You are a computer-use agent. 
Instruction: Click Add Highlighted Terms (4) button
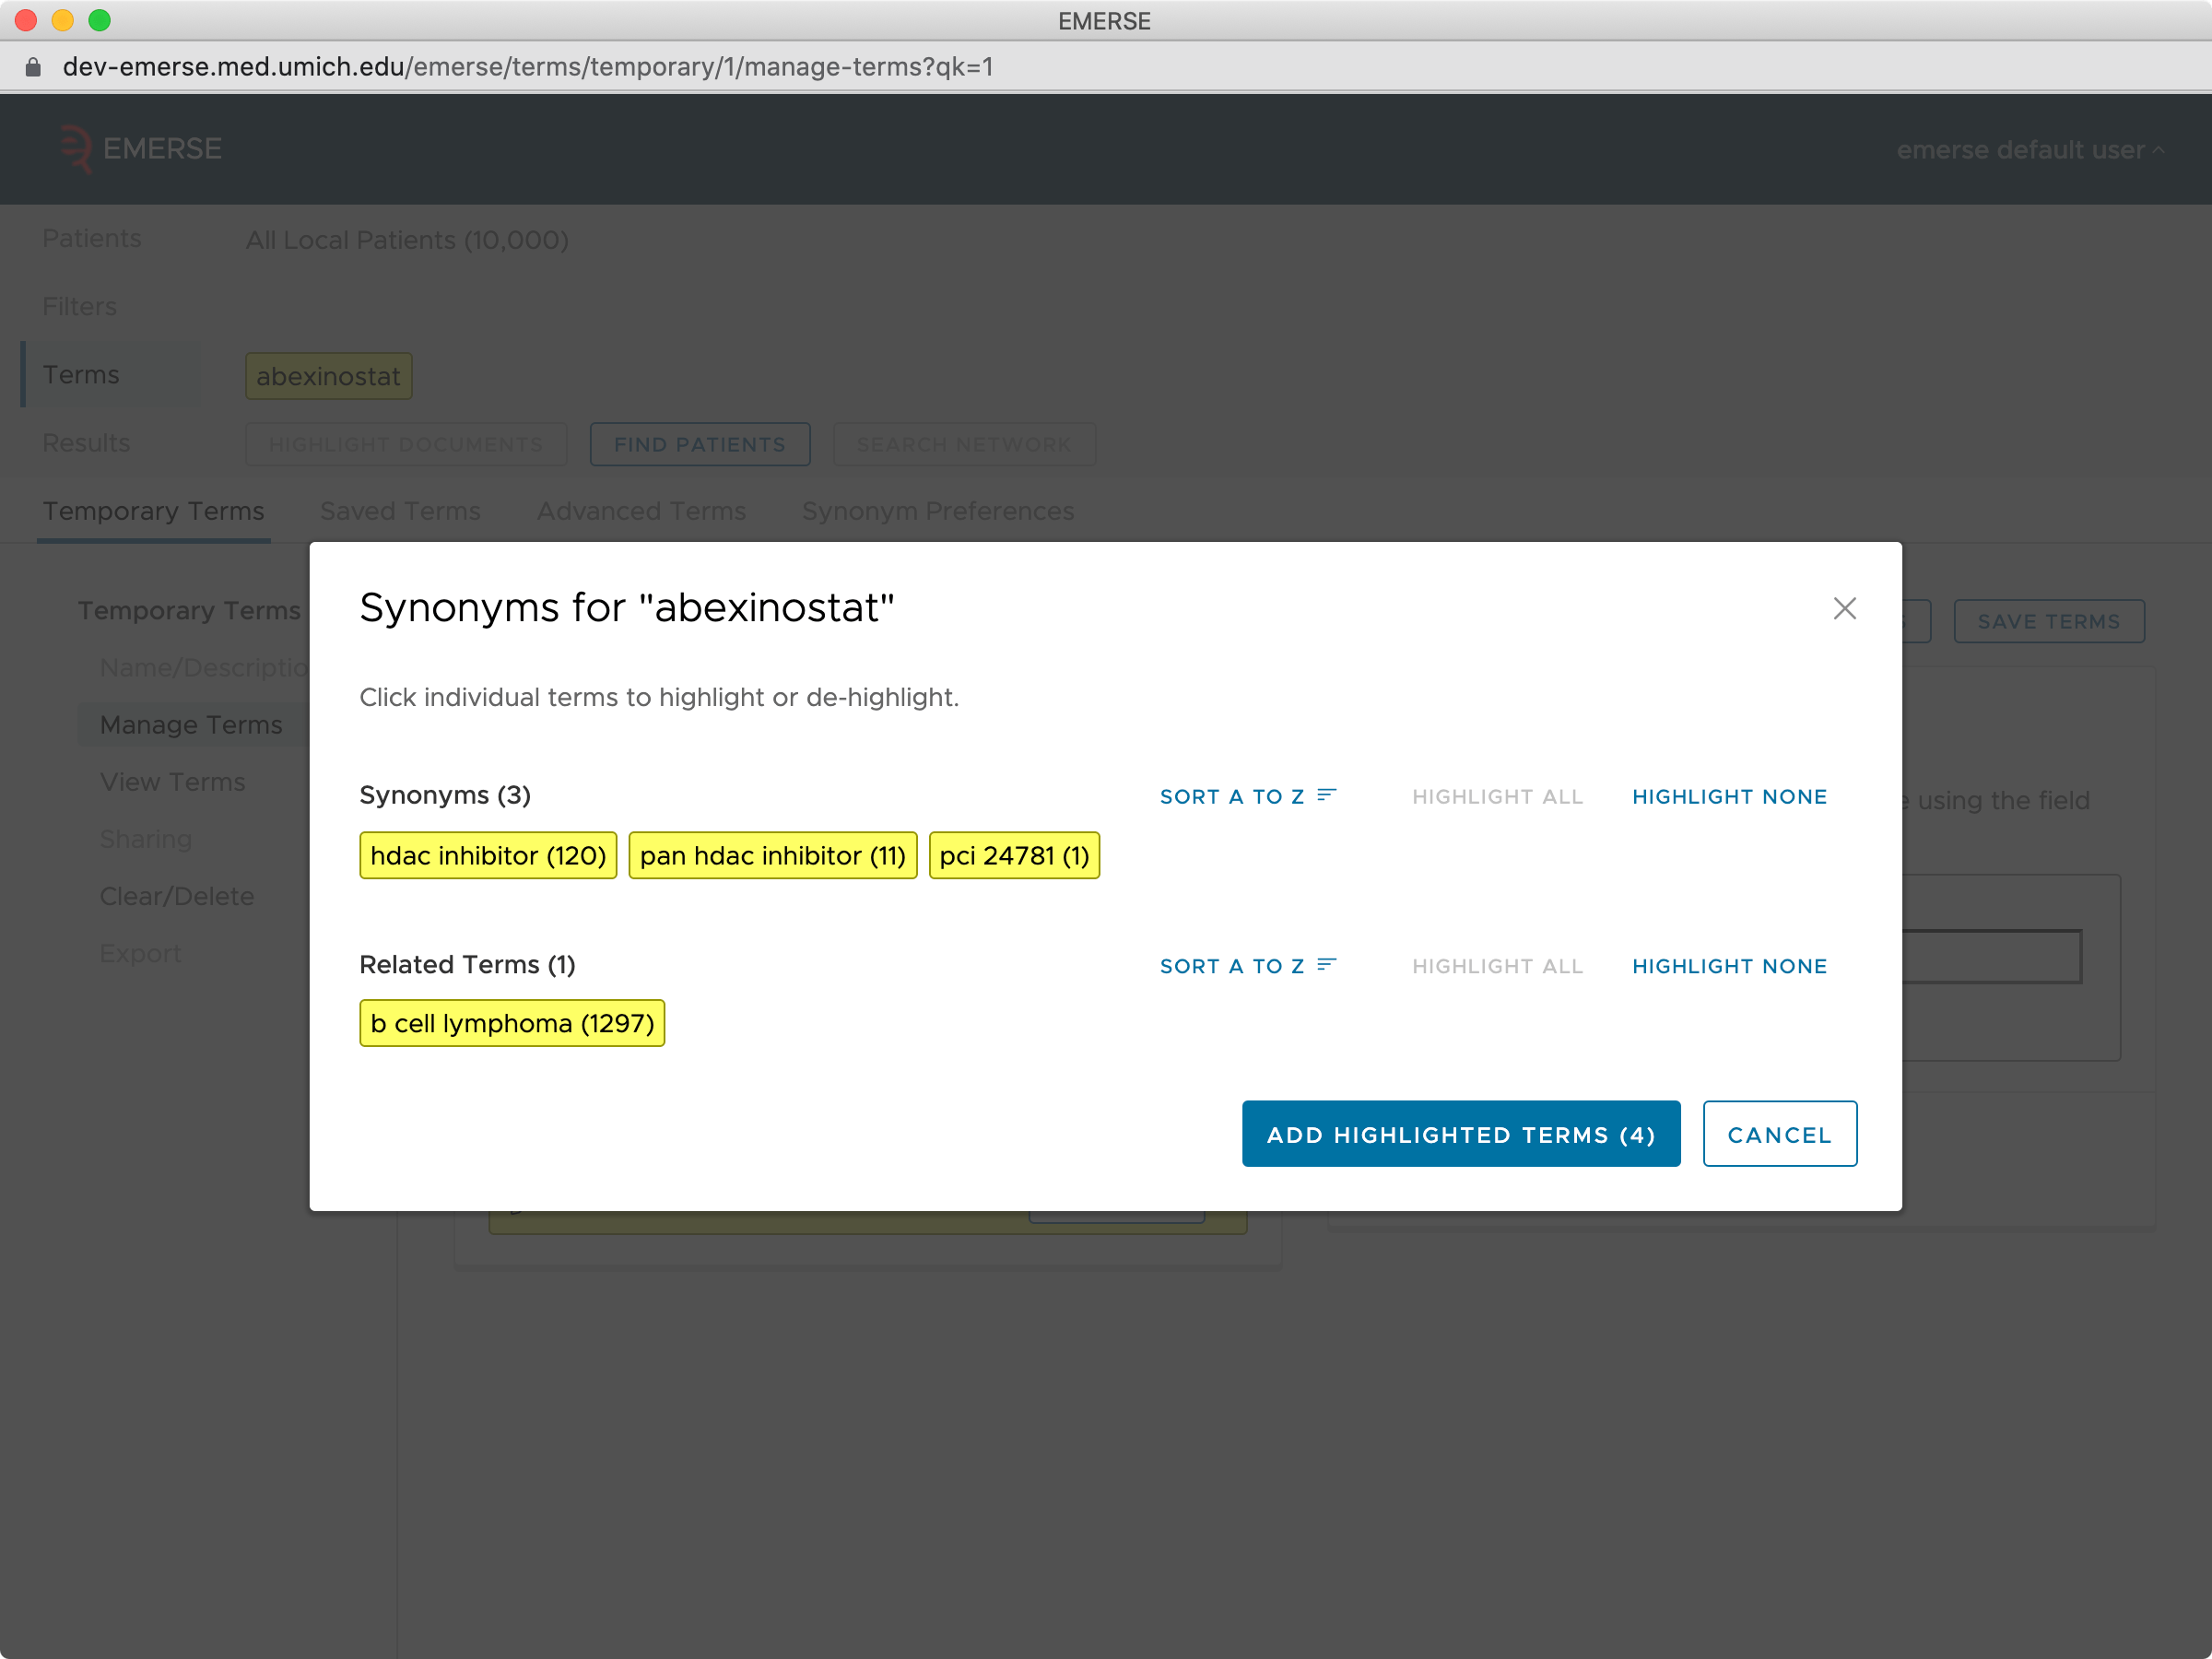coord(1460,1134)
